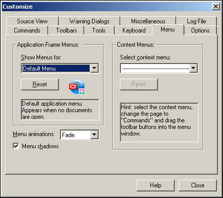Screen dimensions: 223x198
Task: Open the Warning Dialogs tab
Action: [x=89, y=21]
